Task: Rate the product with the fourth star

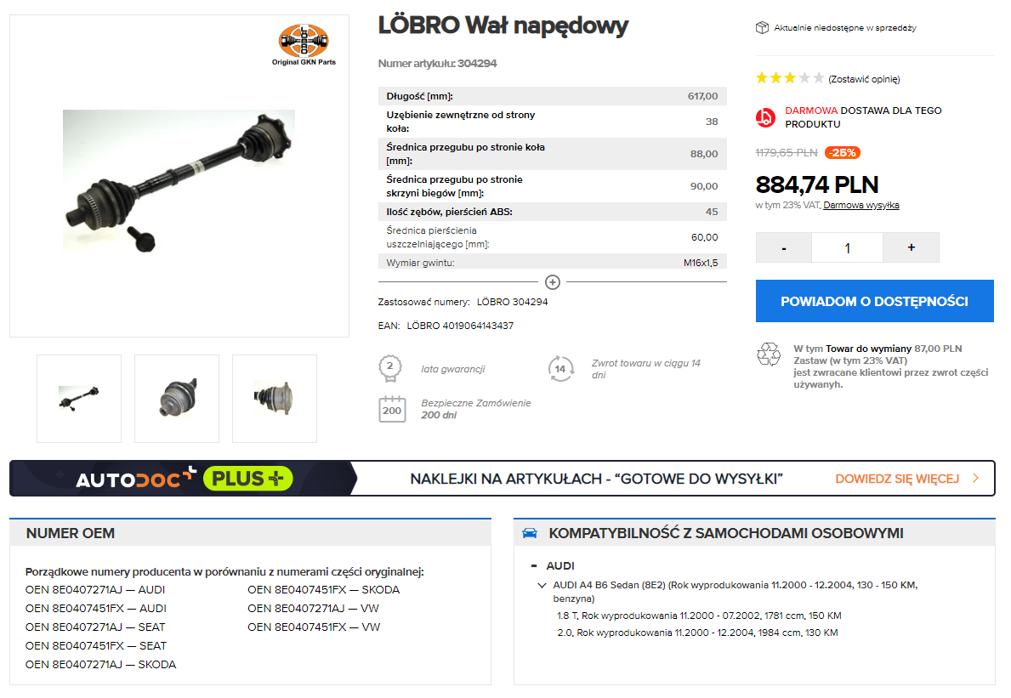Action: click(804, 78)
